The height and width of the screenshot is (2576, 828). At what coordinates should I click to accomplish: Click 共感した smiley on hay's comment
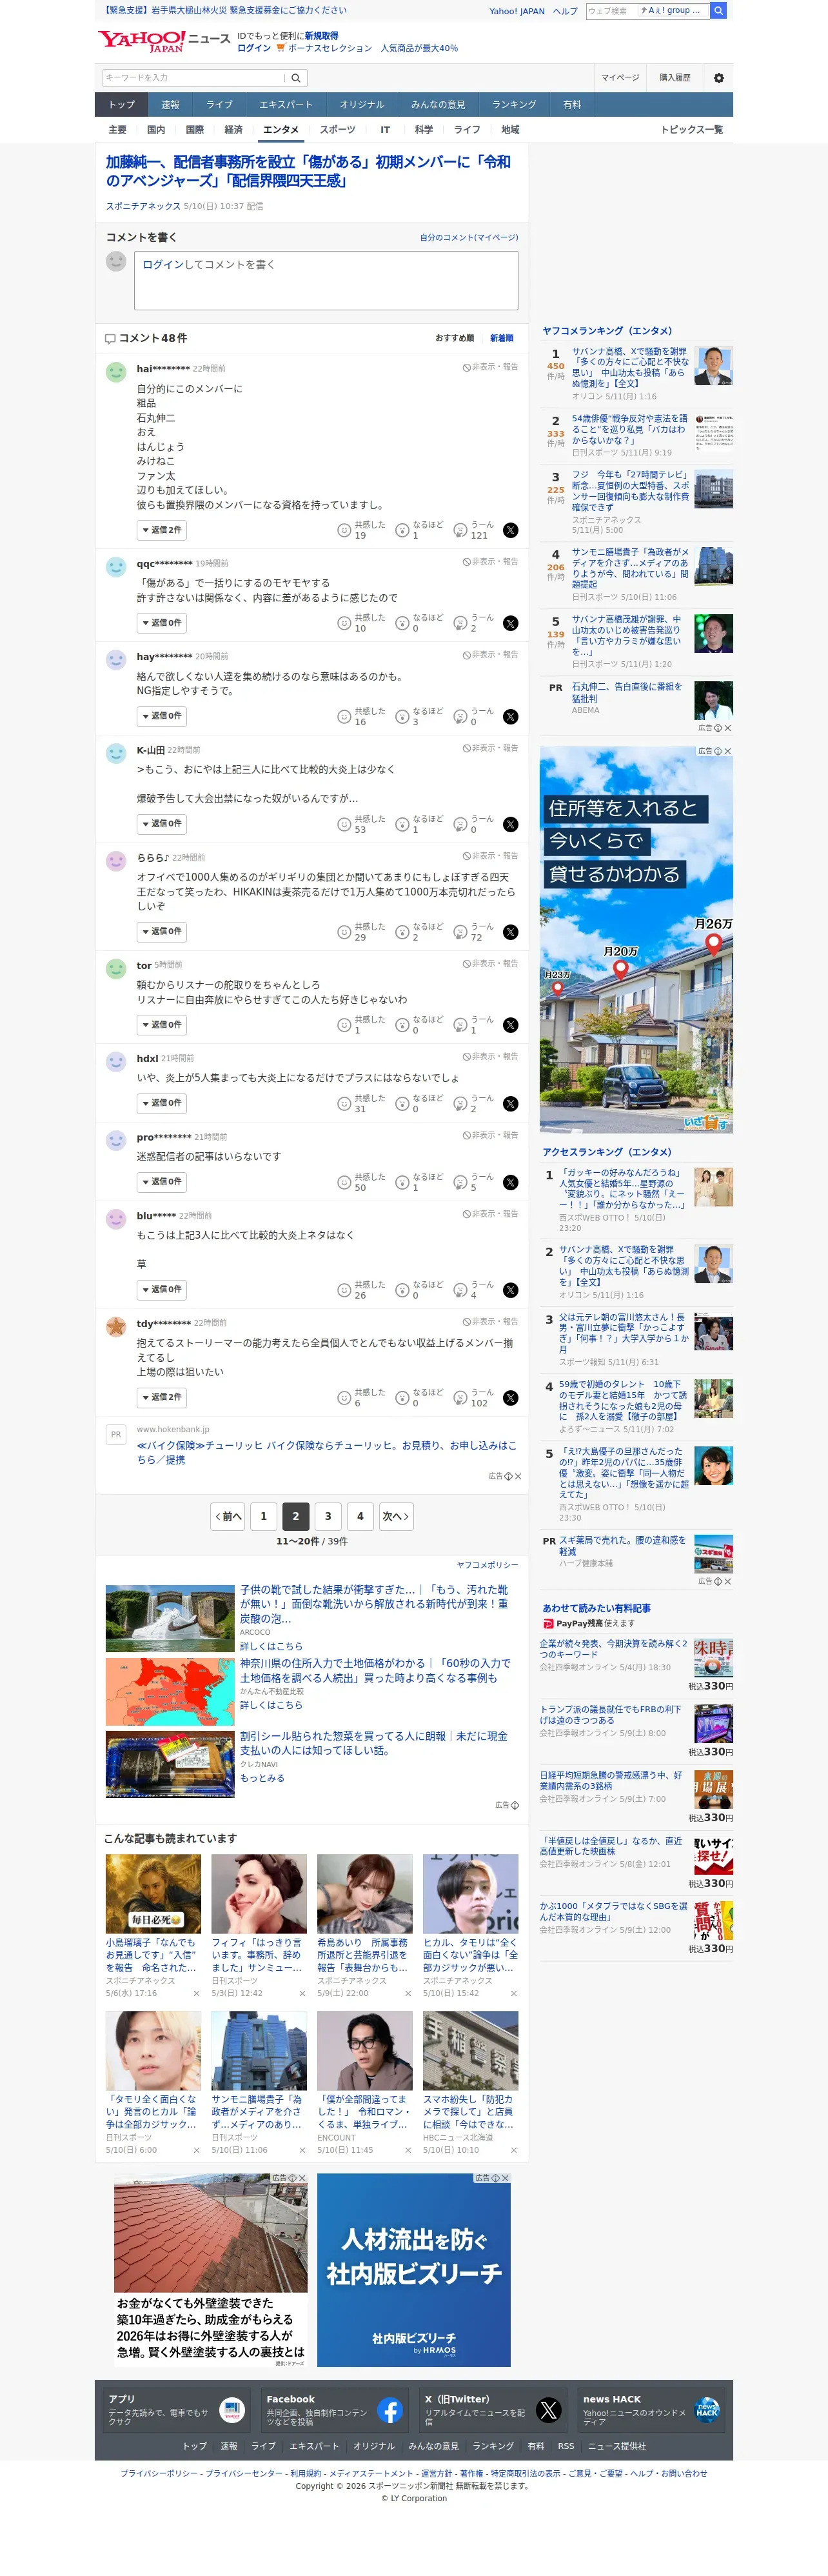344,717
